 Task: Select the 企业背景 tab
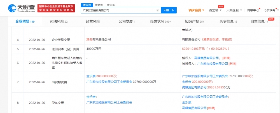pos(25,22)
